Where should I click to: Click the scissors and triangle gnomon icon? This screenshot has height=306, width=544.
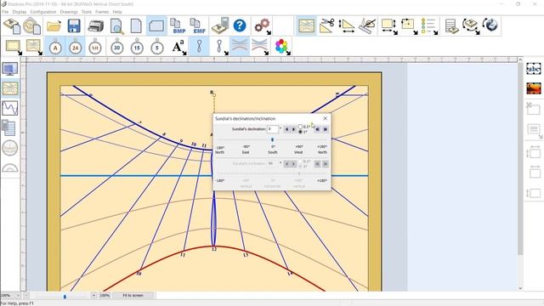(x=326, y=25)
